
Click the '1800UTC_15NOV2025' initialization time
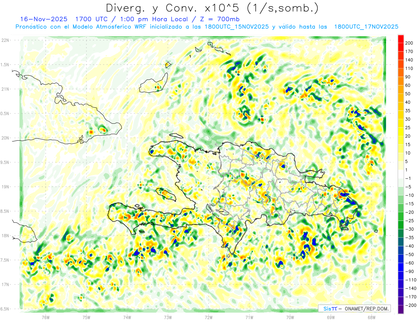click(x=237, y=27)
